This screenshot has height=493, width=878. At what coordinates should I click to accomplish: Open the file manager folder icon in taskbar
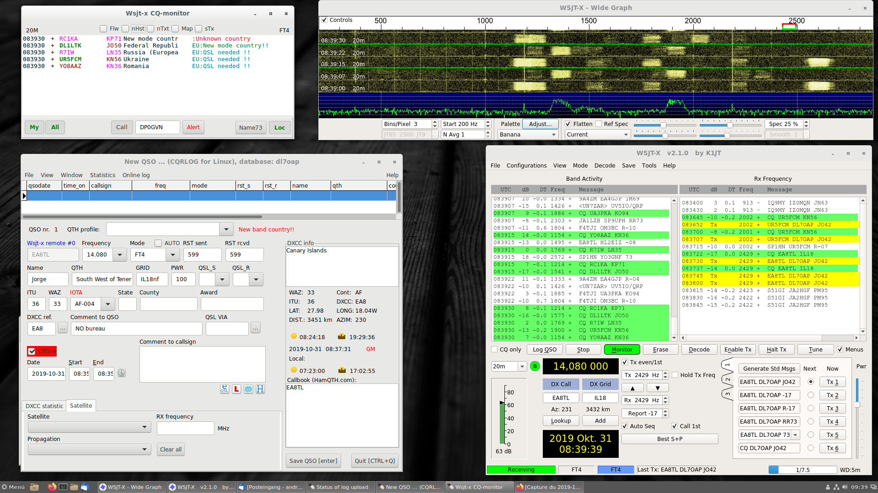[74, 487]
